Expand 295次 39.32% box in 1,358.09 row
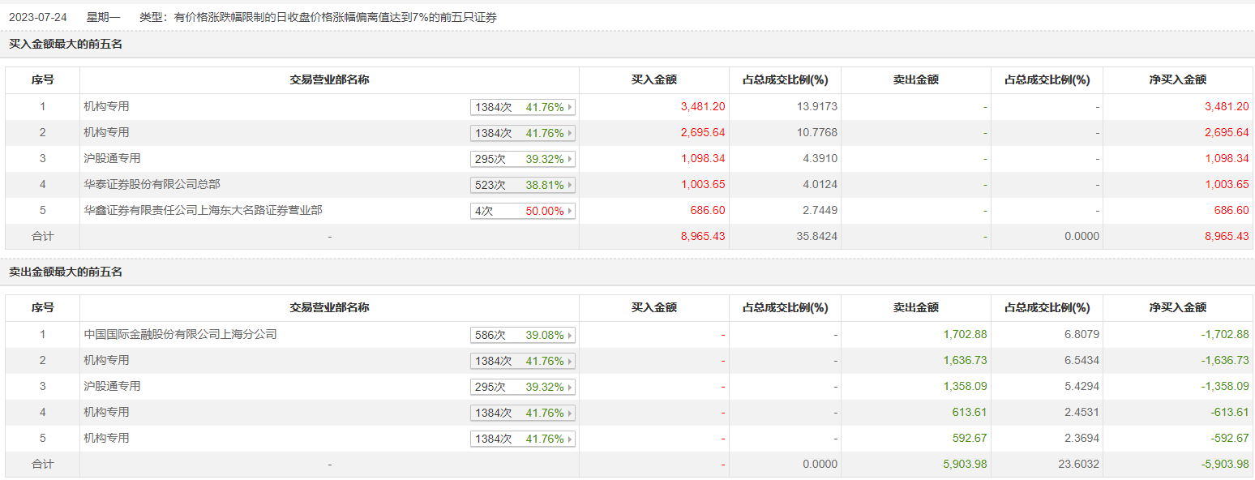This screenshot has height=480, width=1255. [x=522, y=387]
